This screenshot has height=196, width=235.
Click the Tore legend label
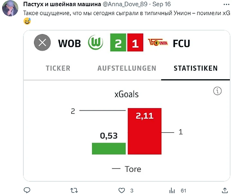(x=133, y=169)
